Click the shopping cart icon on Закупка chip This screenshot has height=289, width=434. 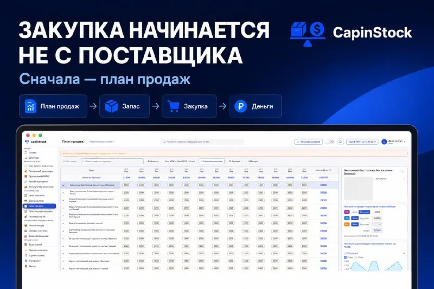pyautogui.click(x=173, y=106)
